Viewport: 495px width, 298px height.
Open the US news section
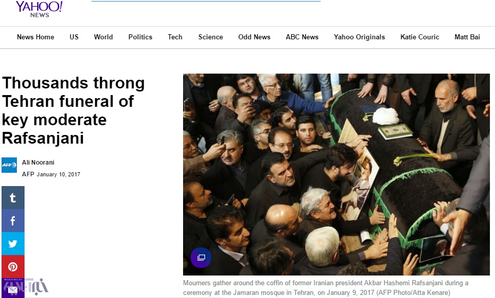coord(74,37)
